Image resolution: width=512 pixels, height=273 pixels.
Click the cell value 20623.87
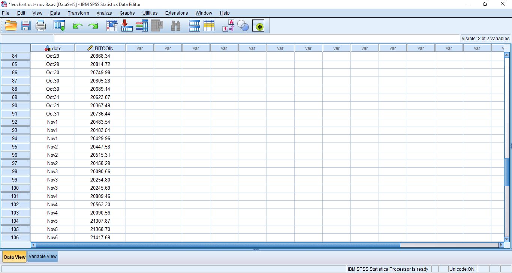(x=100, y=97)
